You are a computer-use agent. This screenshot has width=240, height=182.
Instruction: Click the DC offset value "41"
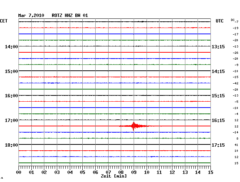tap(236, 145)
